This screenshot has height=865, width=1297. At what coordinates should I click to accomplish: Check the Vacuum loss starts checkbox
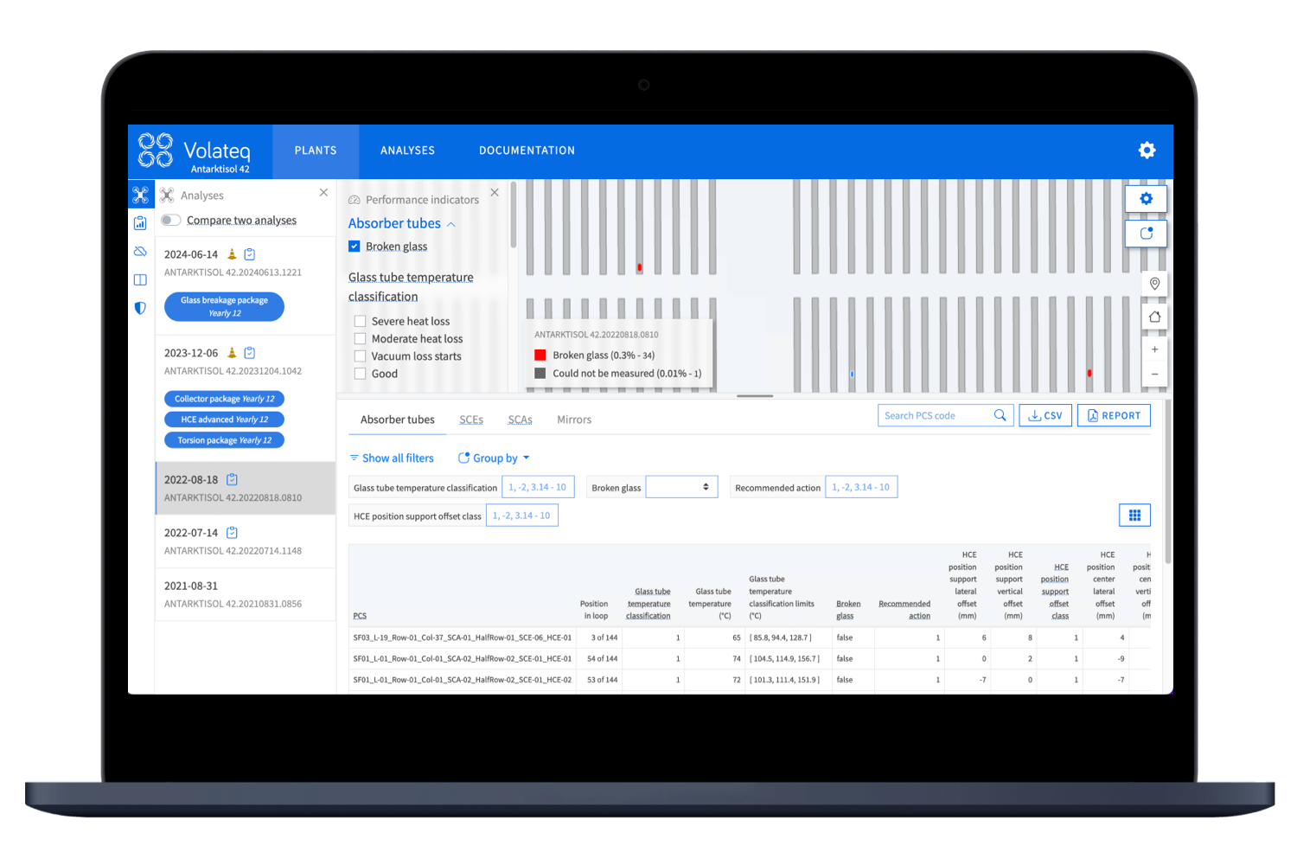361,356
